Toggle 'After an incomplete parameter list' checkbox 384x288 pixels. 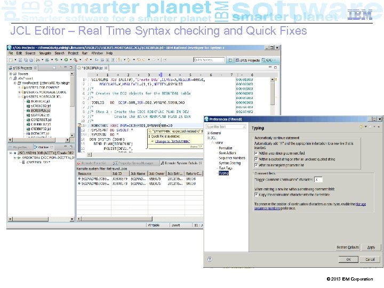point(256,165)
